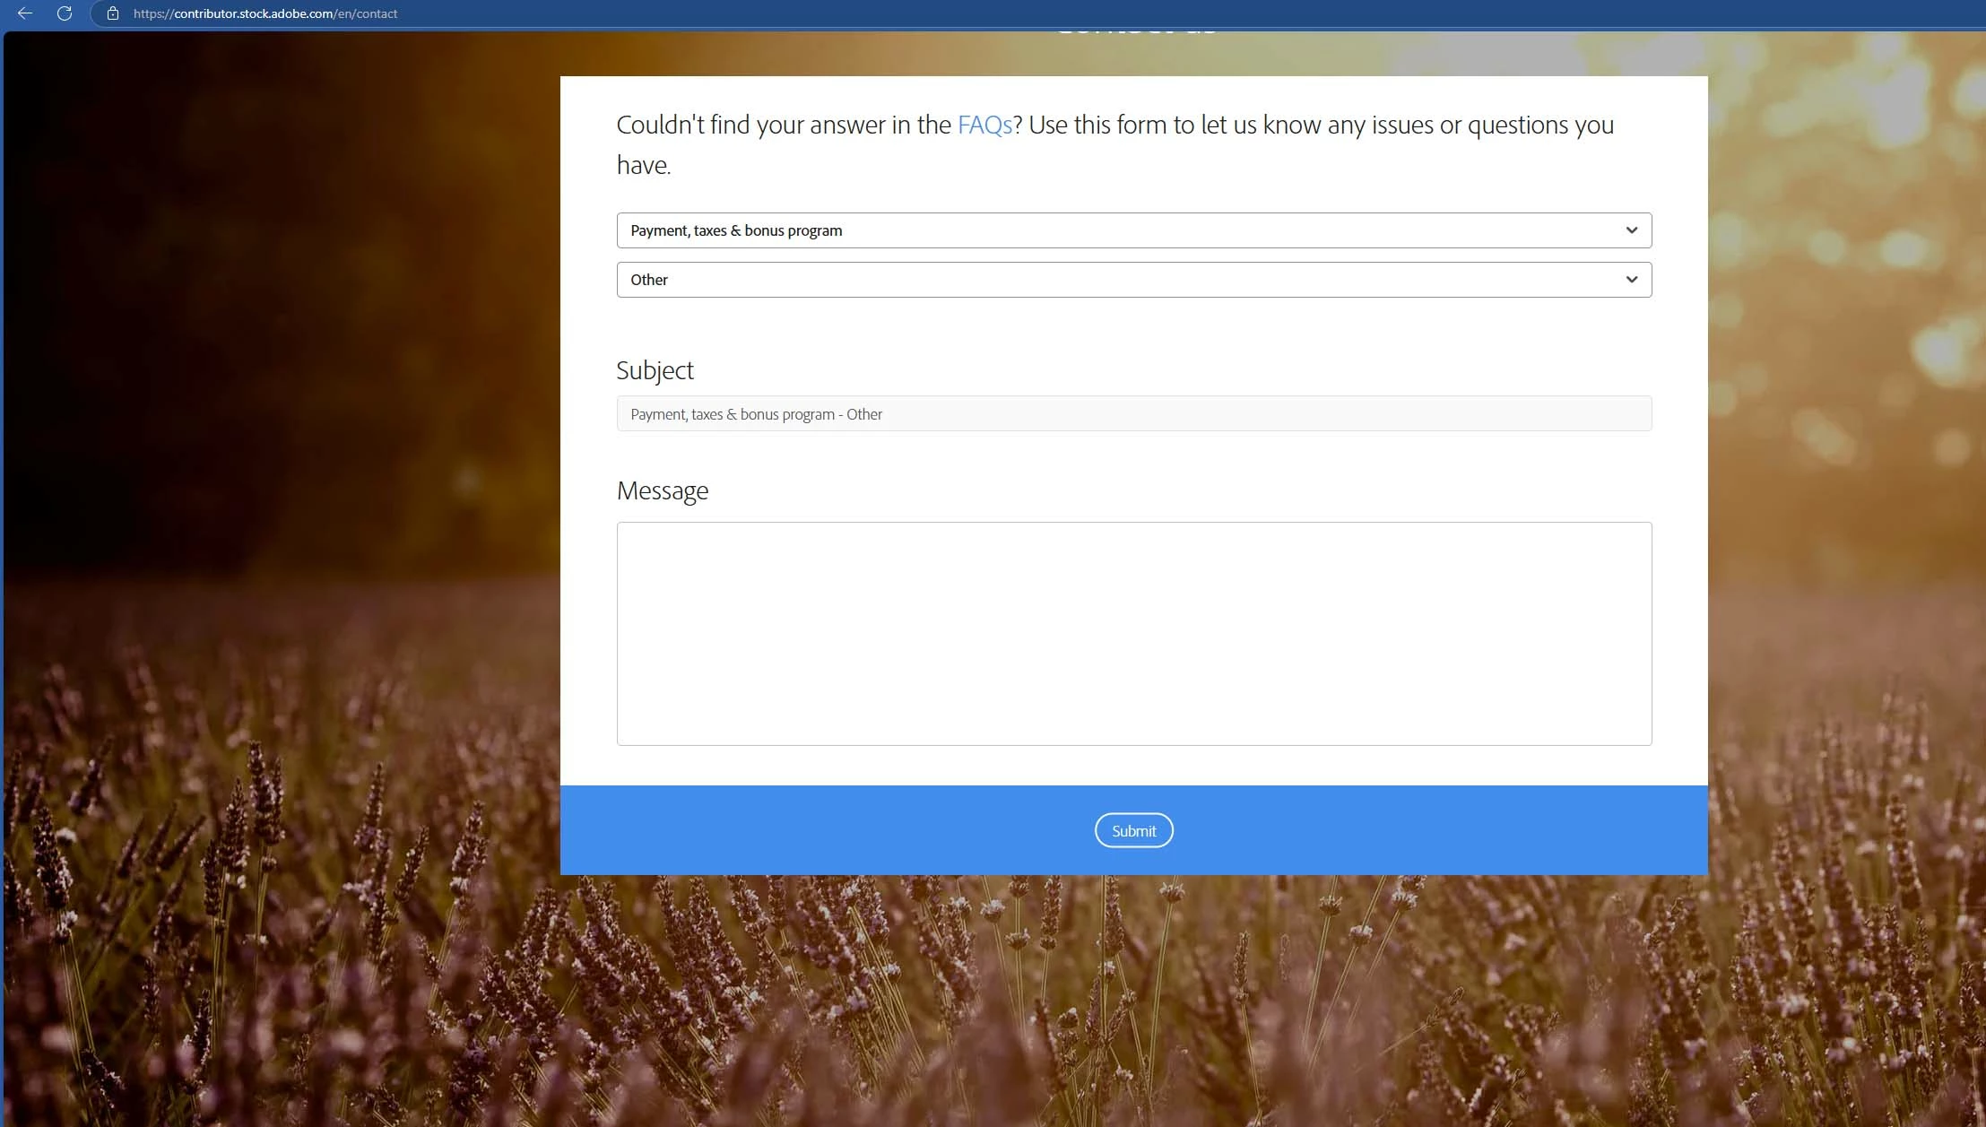View site info via the padlock icon

(x=113, y=13)
